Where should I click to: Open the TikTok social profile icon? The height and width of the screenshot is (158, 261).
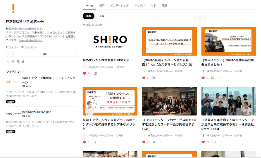point(23,62)
